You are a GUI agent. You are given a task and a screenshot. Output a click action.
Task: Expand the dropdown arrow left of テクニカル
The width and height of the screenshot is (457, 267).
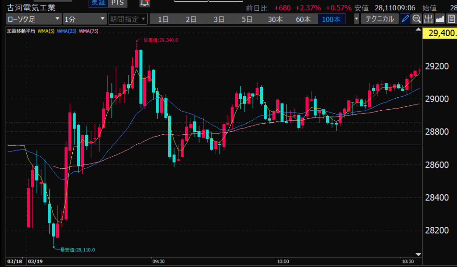point(356,19)
